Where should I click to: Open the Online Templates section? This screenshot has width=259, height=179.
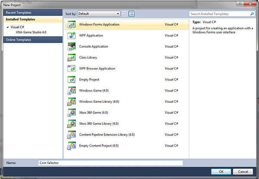[33, 40]
